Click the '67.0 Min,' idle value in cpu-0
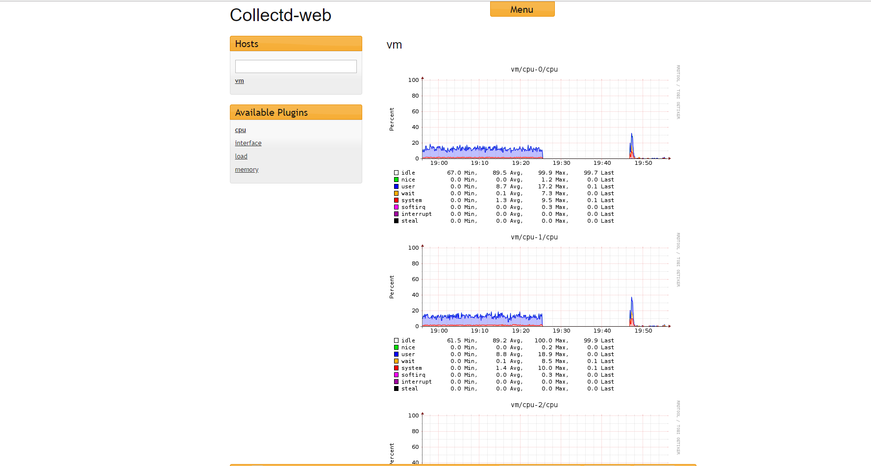The height and width of the screenshot is (466, 871). tap(462, 173)
